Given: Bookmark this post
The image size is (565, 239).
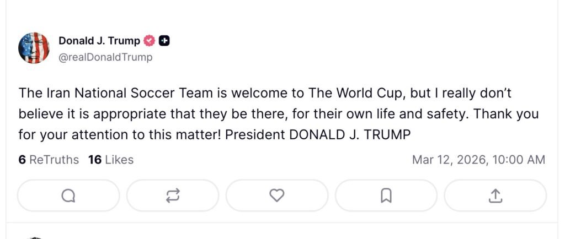Looking at the screenshot, I should coord(386,195).
